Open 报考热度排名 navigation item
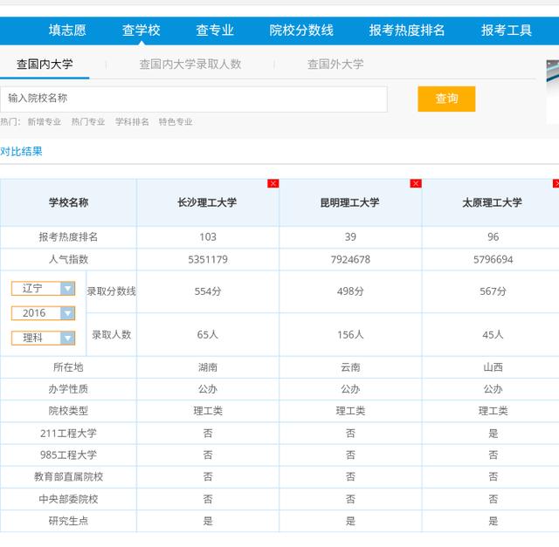Image resolution: width=559 pixels, height=547 pixels. pyautogui.click(x=407, y=31)
